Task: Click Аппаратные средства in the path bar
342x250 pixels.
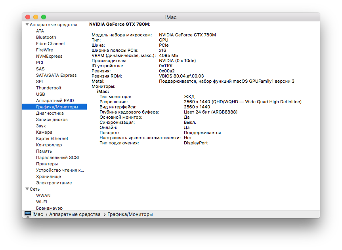Action: [x=75, y=214]
